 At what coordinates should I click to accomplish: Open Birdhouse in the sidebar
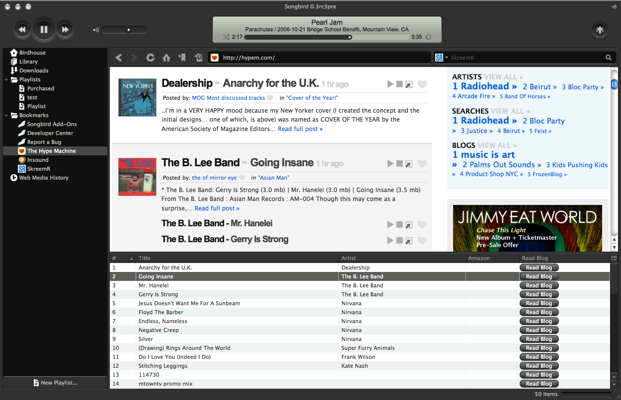(x=32, y=53)
